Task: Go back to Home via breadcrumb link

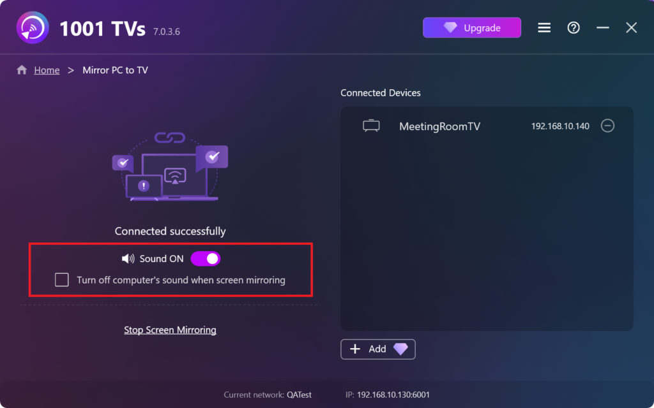Action: 47,70
